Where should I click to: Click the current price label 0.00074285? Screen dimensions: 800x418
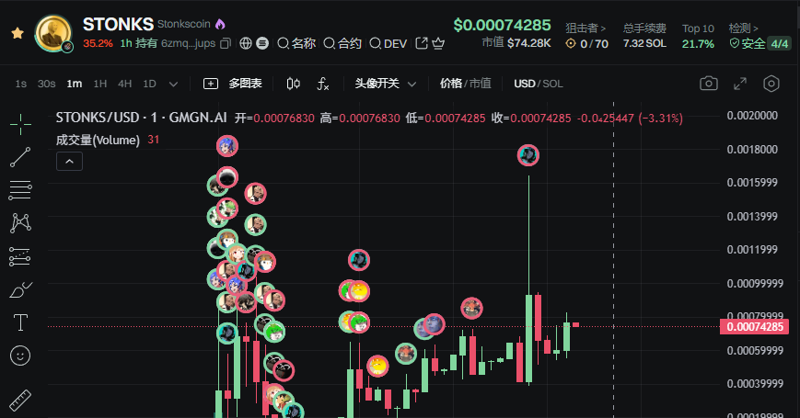coord(754,326)
